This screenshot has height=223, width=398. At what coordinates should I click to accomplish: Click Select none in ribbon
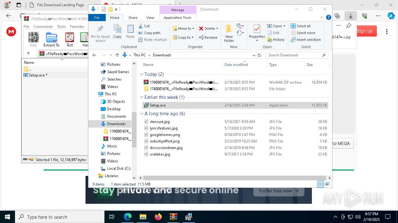coord(303,33)
